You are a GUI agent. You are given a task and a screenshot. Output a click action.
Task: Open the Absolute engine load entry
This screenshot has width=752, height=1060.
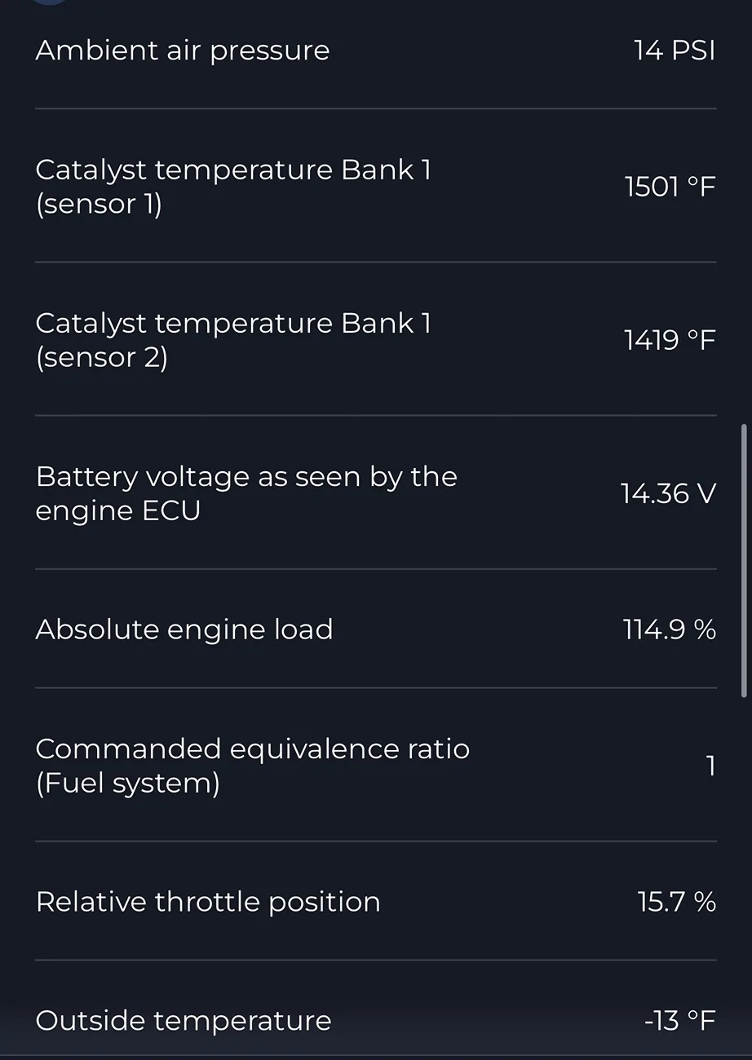pos(184,629)
